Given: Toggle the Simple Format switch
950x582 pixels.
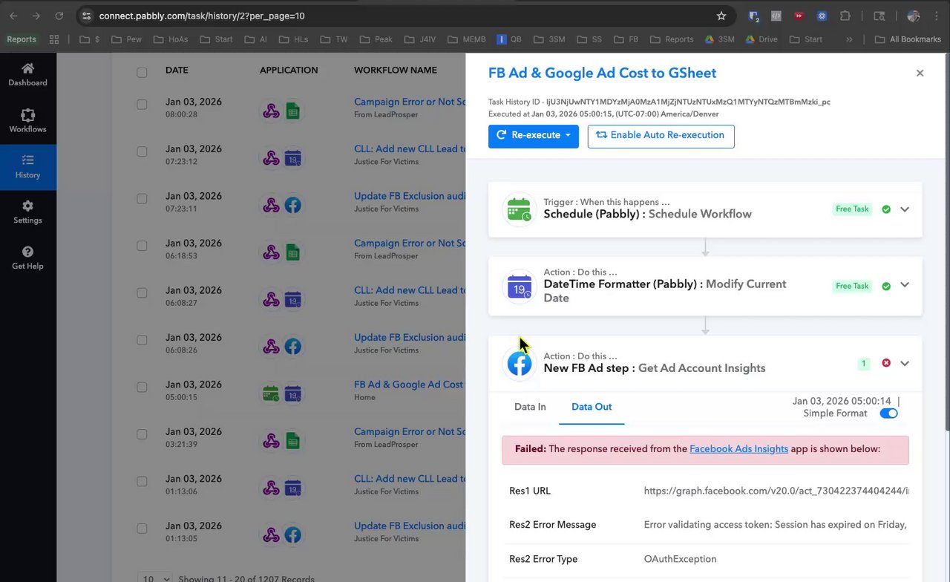Looking at the screenshot, I should pyautogui.click(x=888, y=413).
